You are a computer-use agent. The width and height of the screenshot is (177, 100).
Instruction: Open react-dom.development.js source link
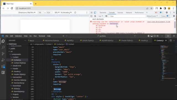coord(158,22)
